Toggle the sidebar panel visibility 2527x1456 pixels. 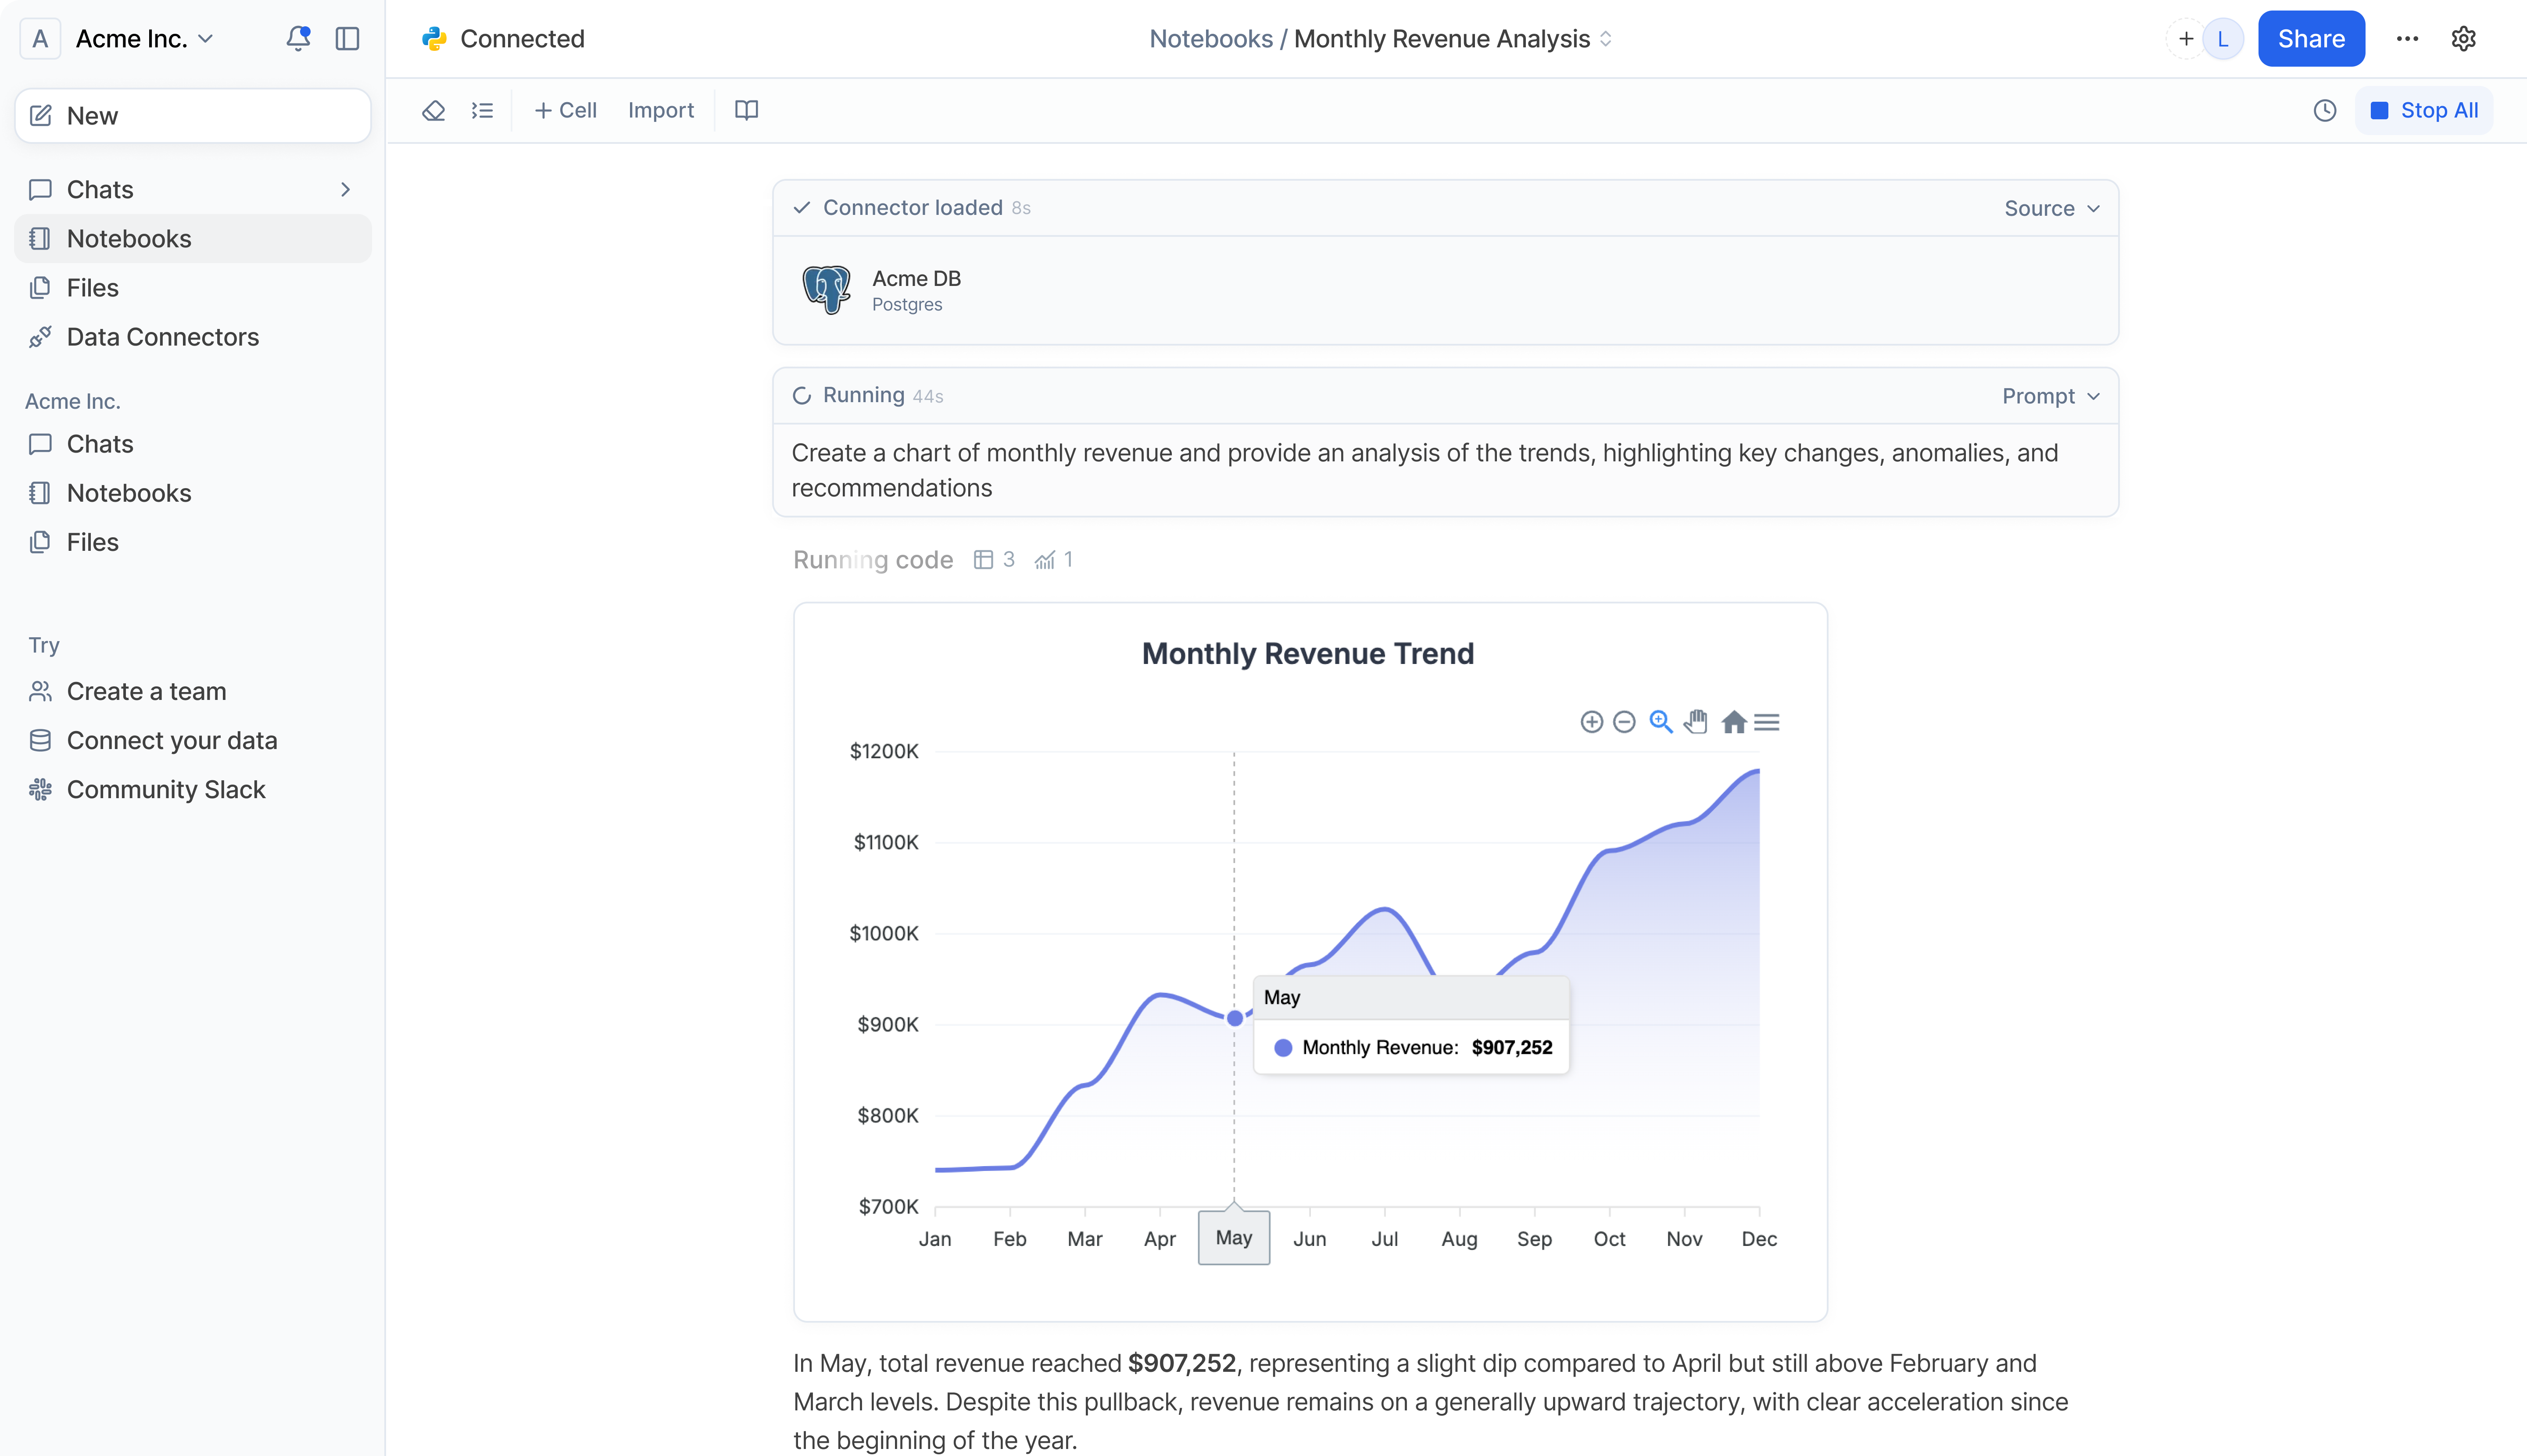tap(347, 39)
